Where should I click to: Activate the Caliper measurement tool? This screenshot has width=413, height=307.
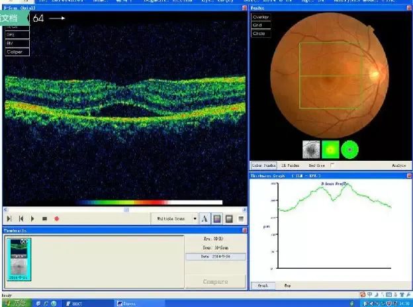17,52
